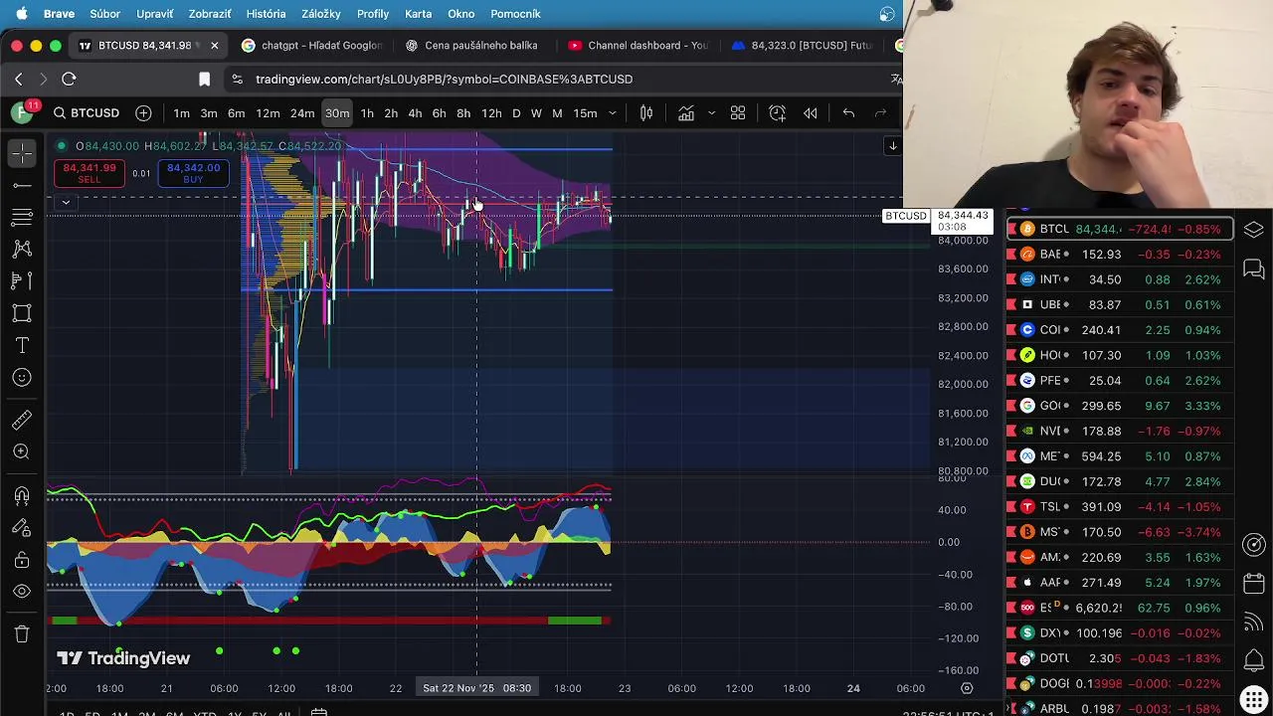Open the layout setup grid icon

click(738, 113)
